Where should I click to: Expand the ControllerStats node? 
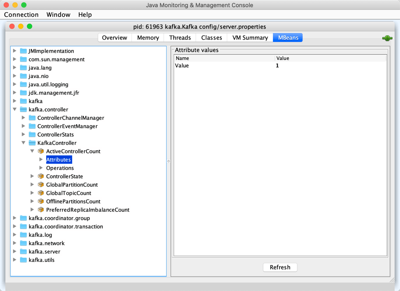pyautogui.click(x=23, y=134)
